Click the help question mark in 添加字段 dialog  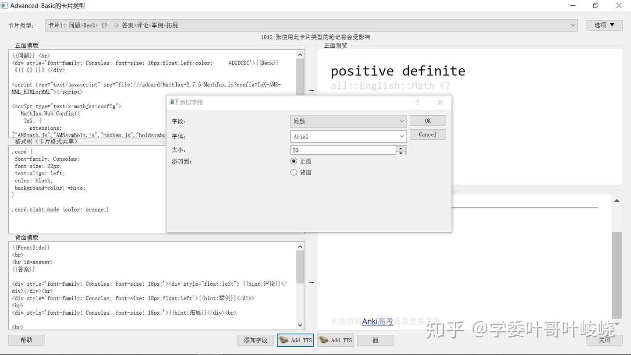click(417, 103)
